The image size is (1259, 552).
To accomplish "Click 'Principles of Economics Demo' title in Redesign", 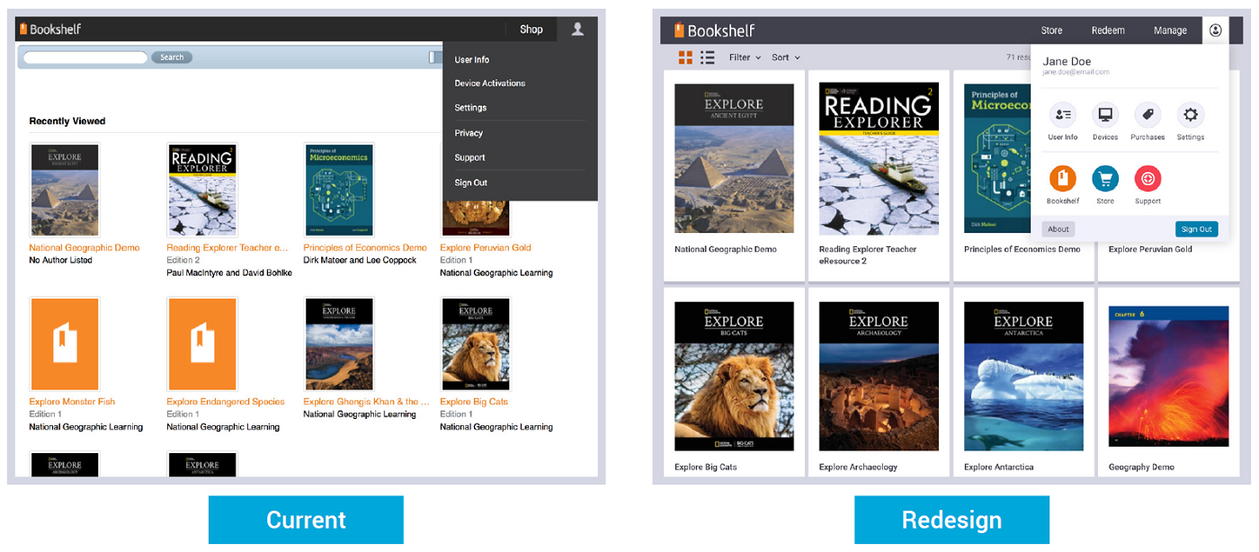I will point(1022,249).
